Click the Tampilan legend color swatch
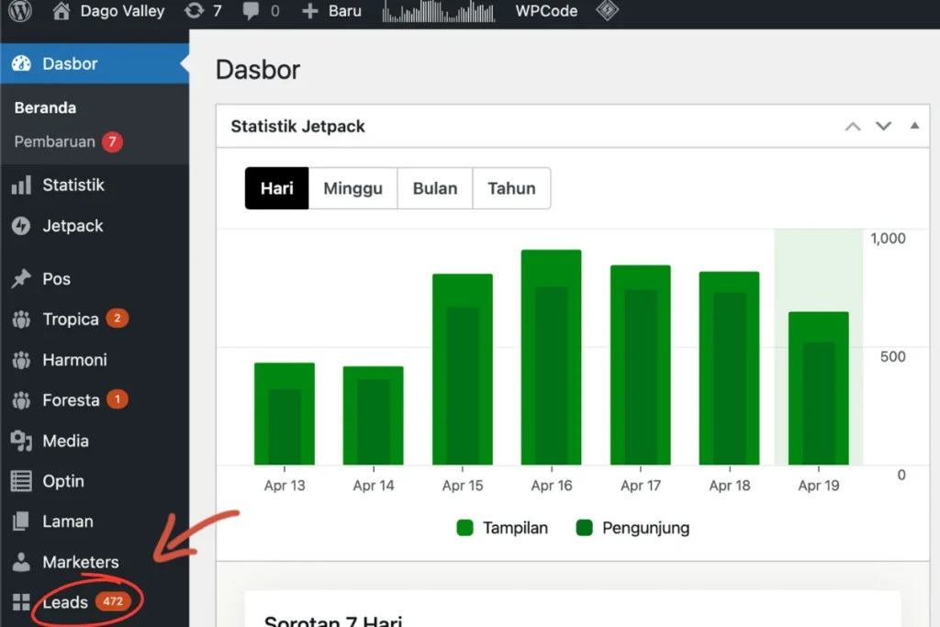Image resolution: width=940 pixels, height=627 pixels. pos(464,528)
